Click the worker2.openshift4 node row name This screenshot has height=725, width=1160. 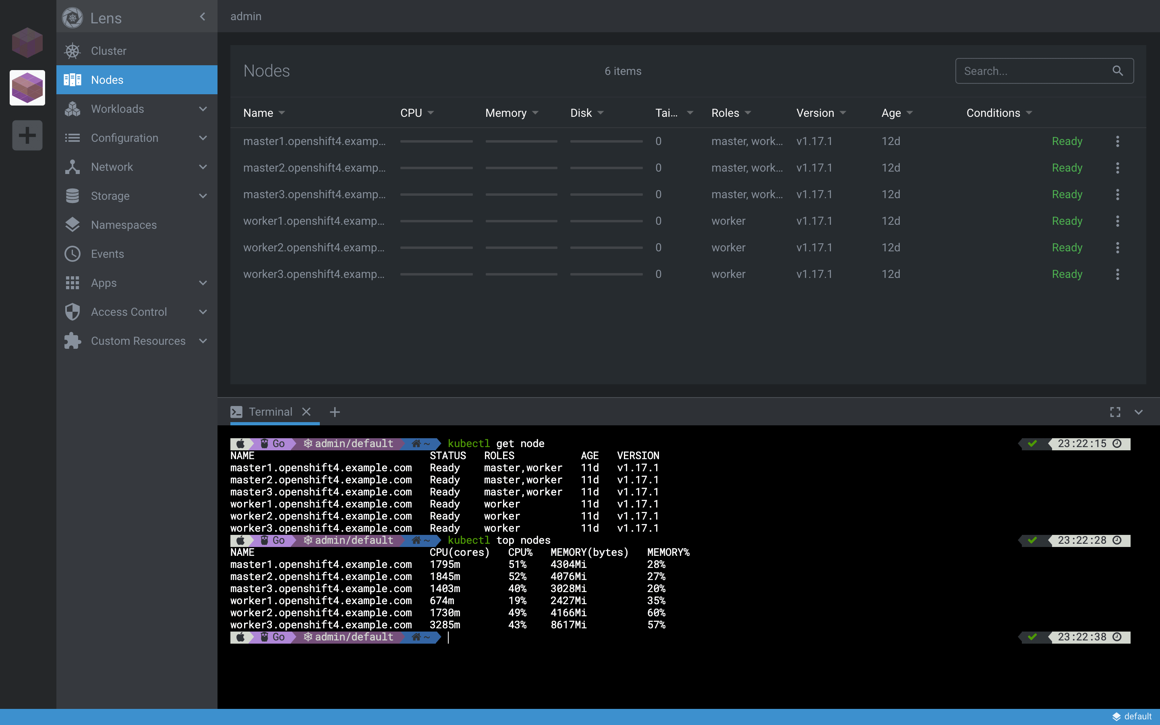pos(313,247)
